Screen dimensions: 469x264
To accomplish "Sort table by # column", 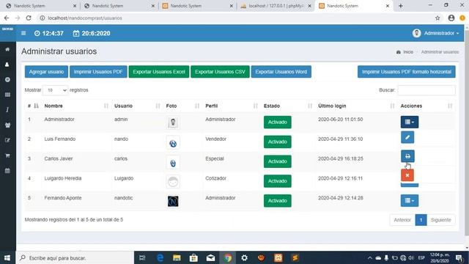I will [x=33, y=106].
